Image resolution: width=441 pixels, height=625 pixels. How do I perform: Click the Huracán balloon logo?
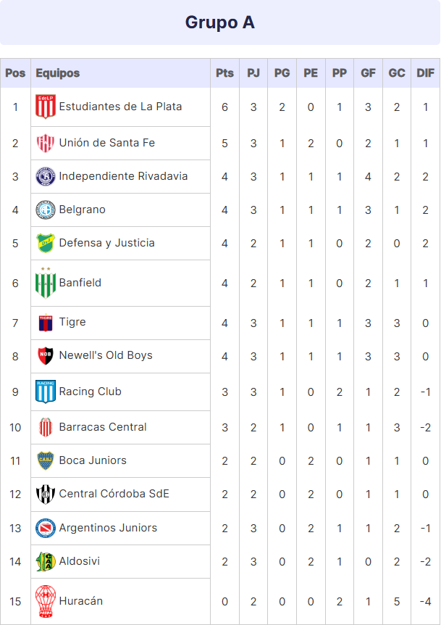pos(46,602)
